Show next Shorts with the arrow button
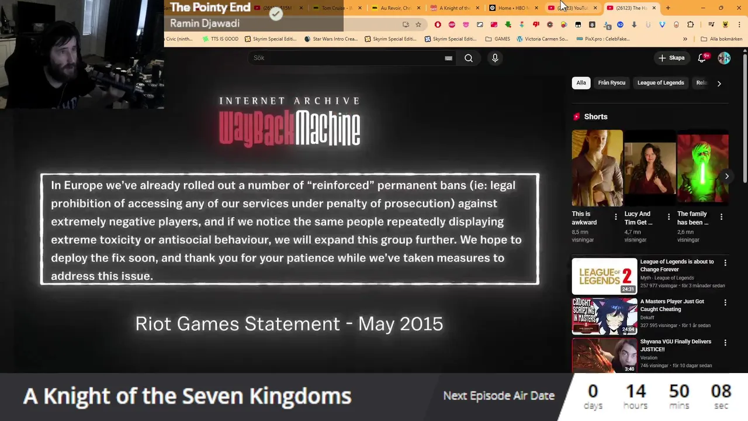The width and height of the screenshot is (748, 421). click(726, 176)
